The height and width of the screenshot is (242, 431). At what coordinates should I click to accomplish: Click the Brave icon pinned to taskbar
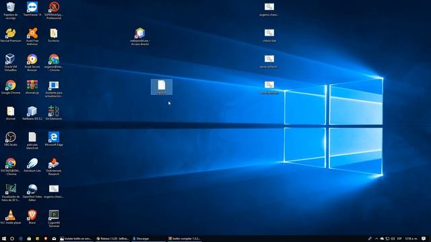[46, 239]
